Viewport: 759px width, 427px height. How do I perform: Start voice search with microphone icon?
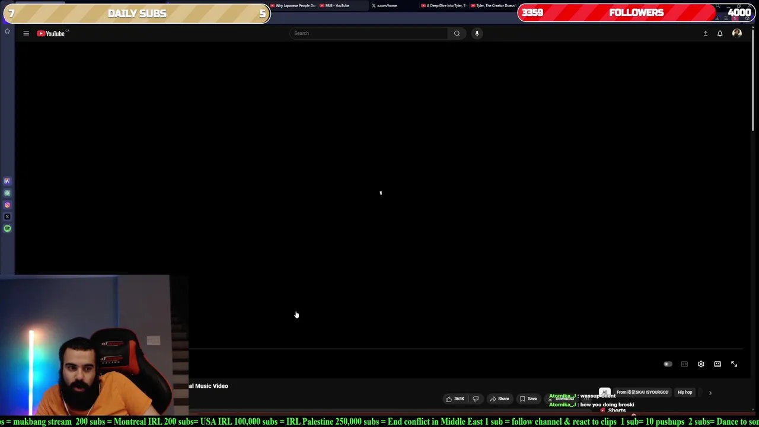tap(477, 33)
